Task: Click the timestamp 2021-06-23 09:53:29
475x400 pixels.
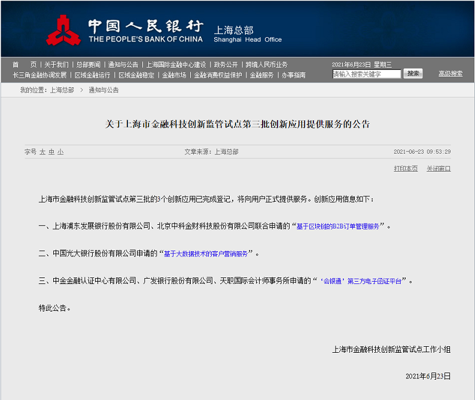Action: click(422, 152)
